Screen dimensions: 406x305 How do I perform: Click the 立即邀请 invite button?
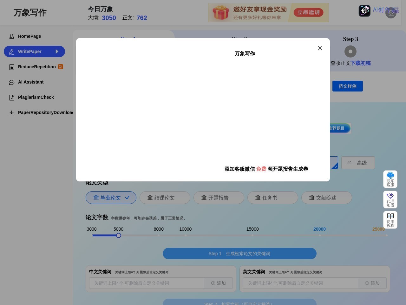pos(308,12)
